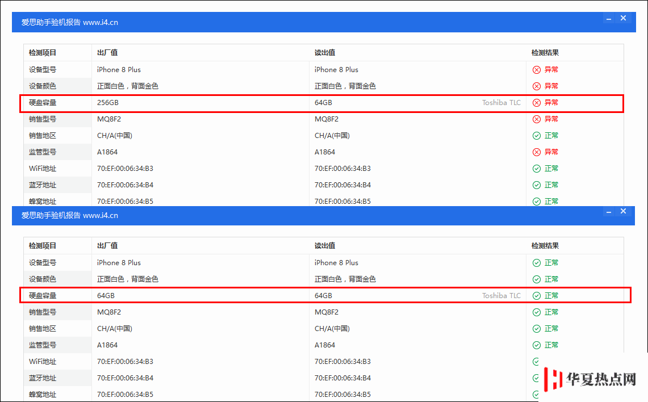Click normal check icon in lower report's 销售地区 row

(x=537, y=329)
